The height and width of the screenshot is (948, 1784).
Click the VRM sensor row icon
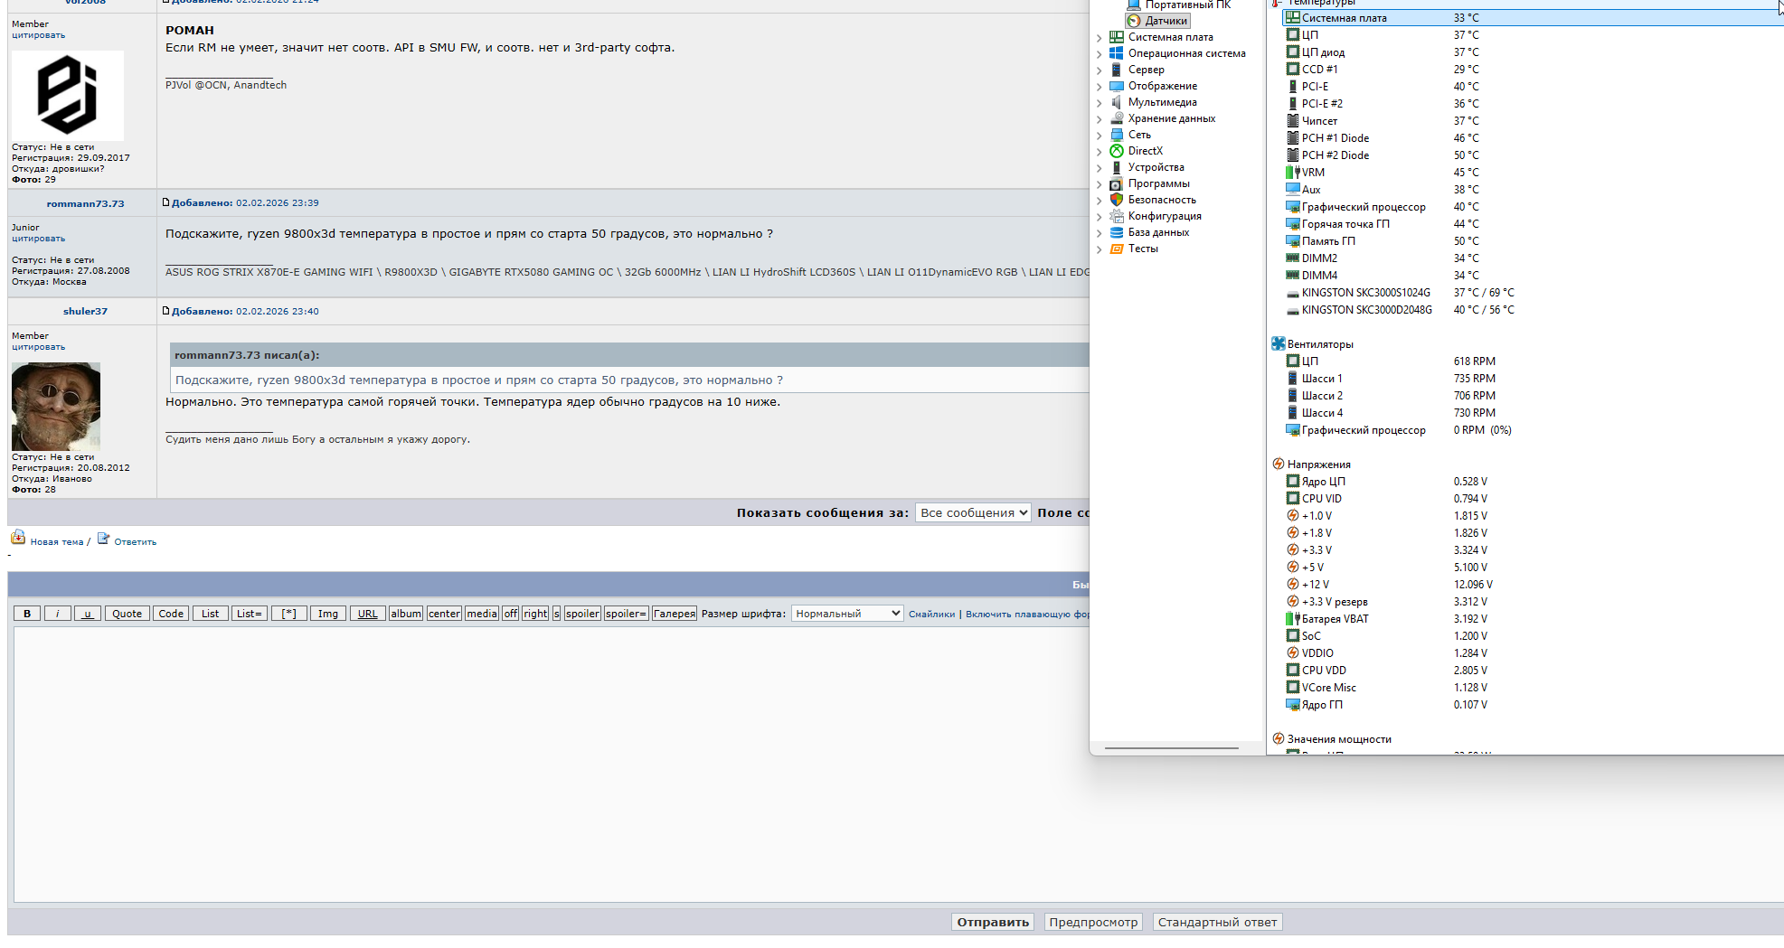pos(1292,172)
